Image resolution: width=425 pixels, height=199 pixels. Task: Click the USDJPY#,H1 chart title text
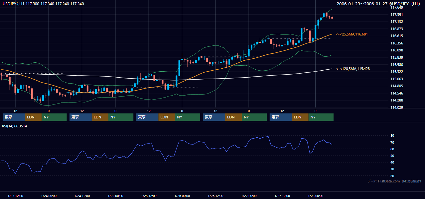coord(43,4)
